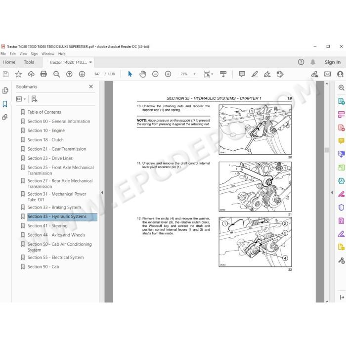Toggle the Page Thumbnails panel icon
The image size is (346, 346).
pyautogui.click(x=5, y=90)
